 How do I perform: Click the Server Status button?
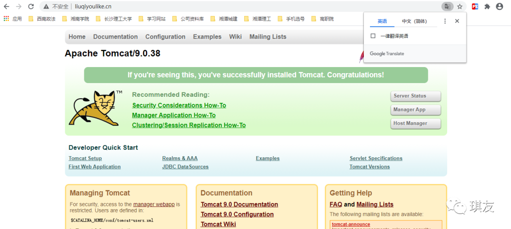[x=415, y=96]
